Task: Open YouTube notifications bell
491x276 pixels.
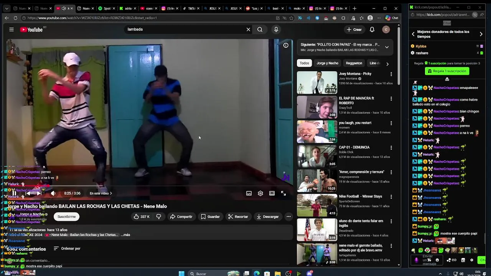Action: click(372, 30)
